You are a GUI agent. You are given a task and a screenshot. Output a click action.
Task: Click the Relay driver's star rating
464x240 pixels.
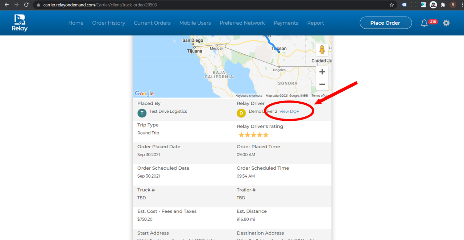tap(253, 135)
